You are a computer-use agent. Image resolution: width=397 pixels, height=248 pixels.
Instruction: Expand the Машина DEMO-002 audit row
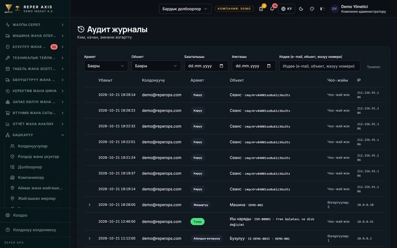coord(90,205)
